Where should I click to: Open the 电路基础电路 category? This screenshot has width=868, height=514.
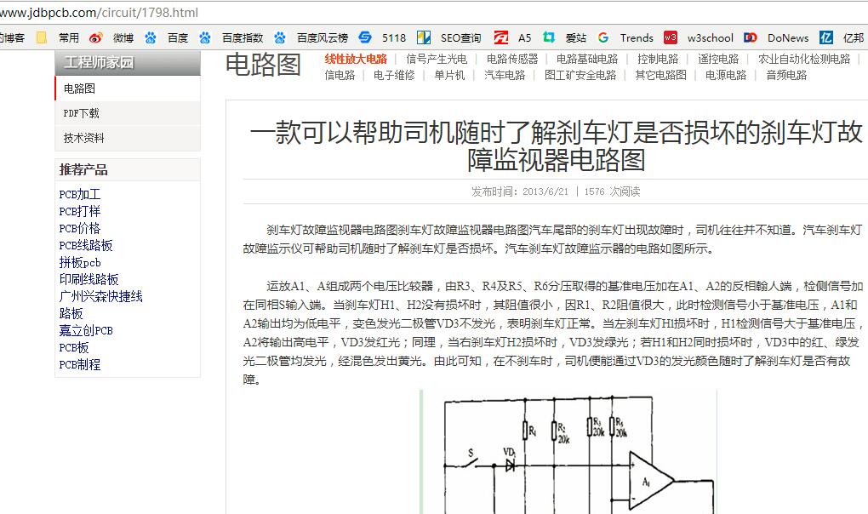pyautogui.click(x=587, y=60)
